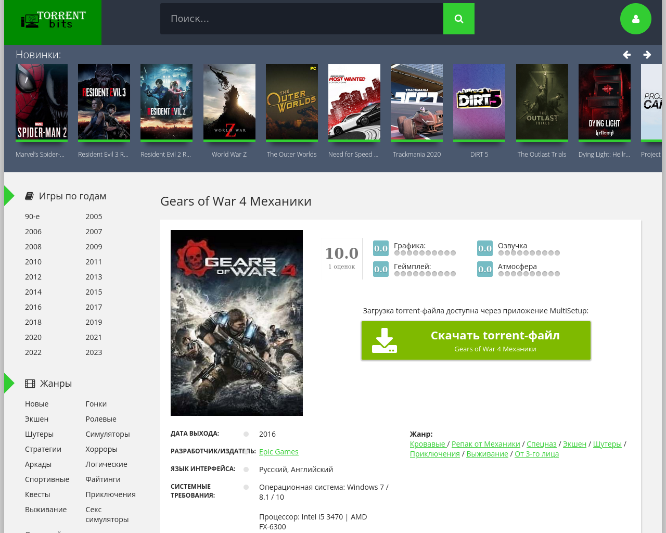Viewport: 666px width, 533px height.
Task: Focus the Поиск search field
Action: (x=302, y=19)
